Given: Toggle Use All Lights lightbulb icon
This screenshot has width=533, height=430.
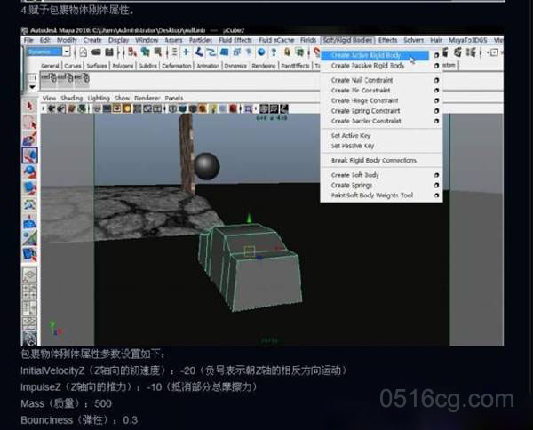Looking at the screenshot, I should click(x=213, y=108).
